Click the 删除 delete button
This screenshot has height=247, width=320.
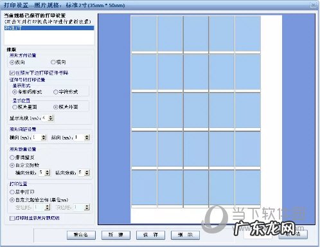click(185, 235)
